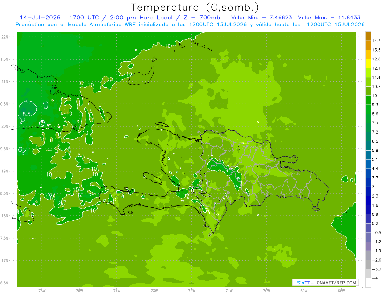Image resolution: width=383 pixels, height=295 pixels.
Task: Click the '8.5' contour label over Cuba
Action: [x=26, y=114]
